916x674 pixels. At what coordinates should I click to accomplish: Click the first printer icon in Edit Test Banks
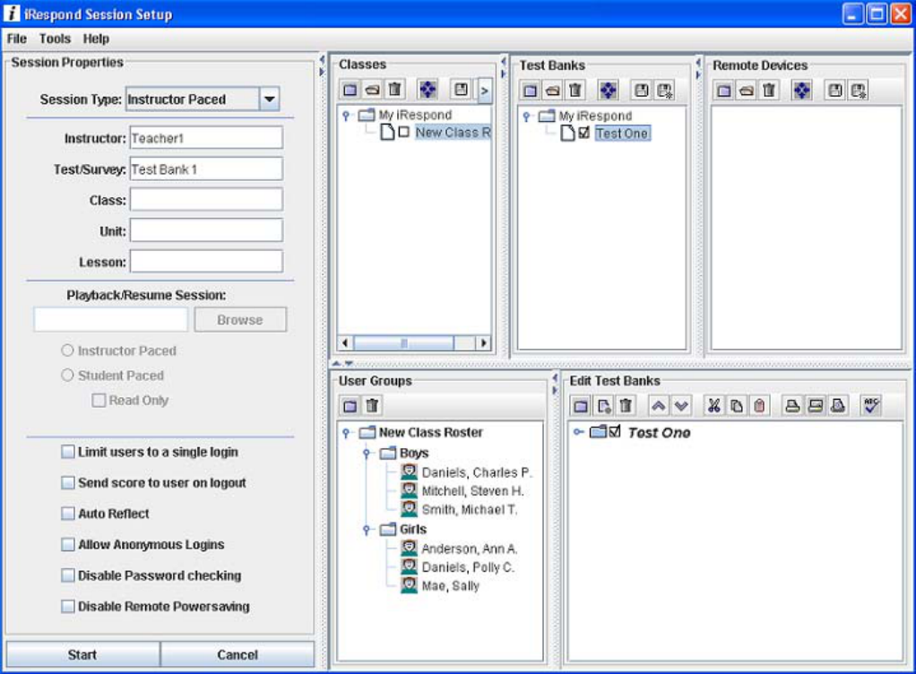[792, 405]
